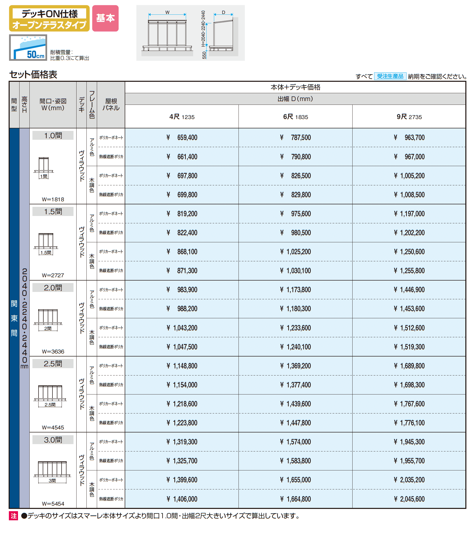The height and width of the screenshot is (536, 476).
Task: Select the ¥1,047,500 price cell
Action: 182,347
